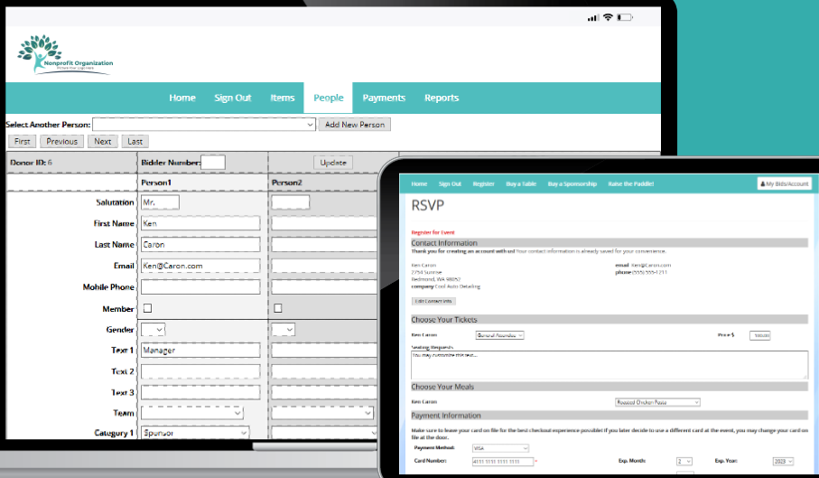Jump to the Last person record
Image resolution: width=819 pixels, height=478 pixels.
coord(135,141)
